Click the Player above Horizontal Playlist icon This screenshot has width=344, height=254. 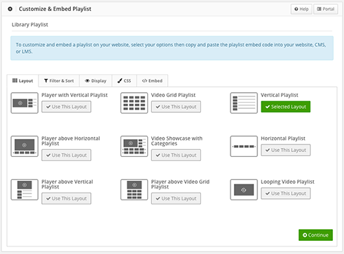[25, 146]
